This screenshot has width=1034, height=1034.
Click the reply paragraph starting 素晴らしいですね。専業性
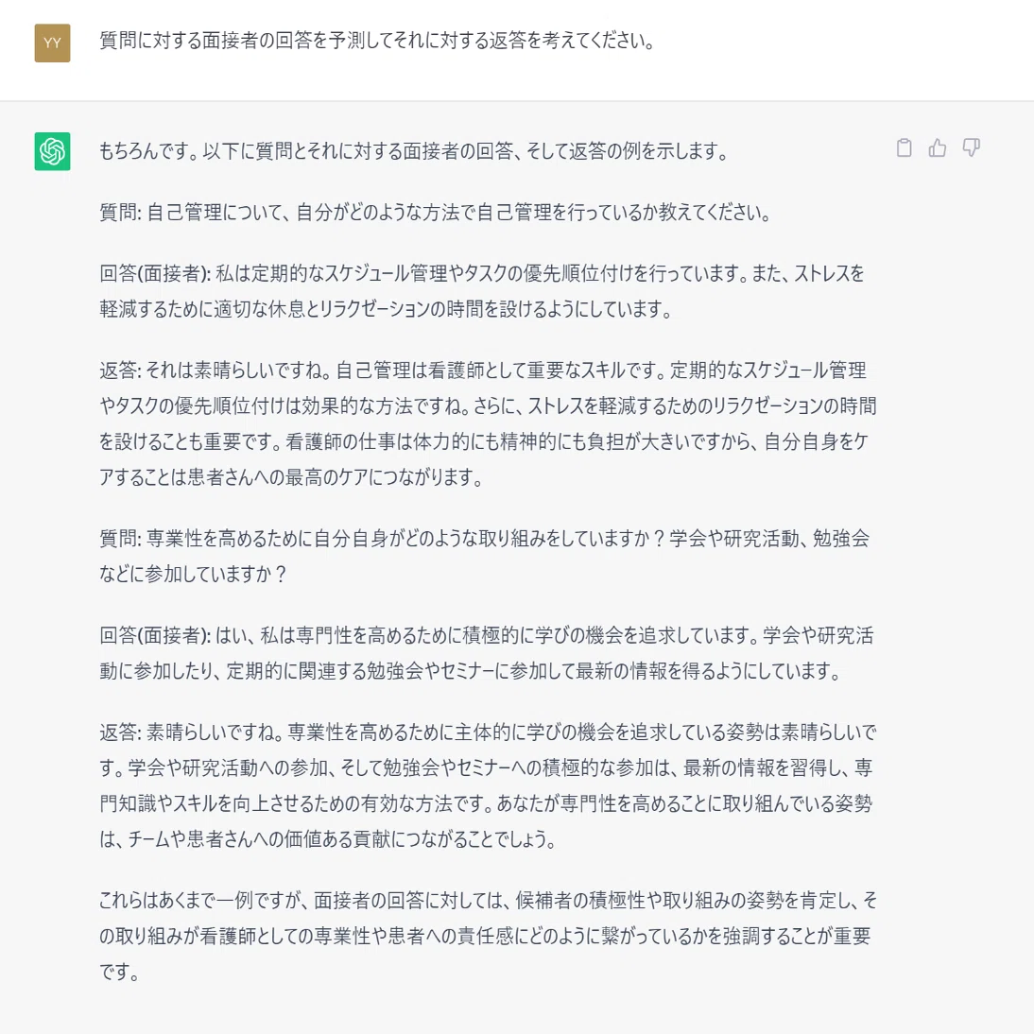click(488, 785)
